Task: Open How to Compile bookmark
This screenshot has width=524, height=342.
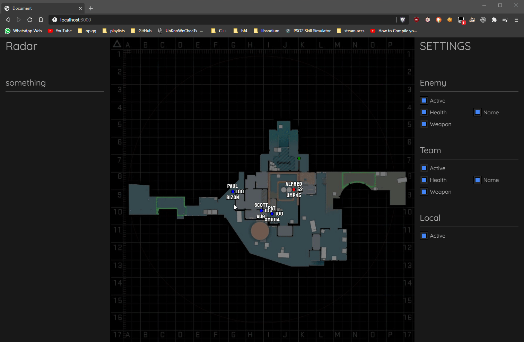Action: [x=394, y=31]
